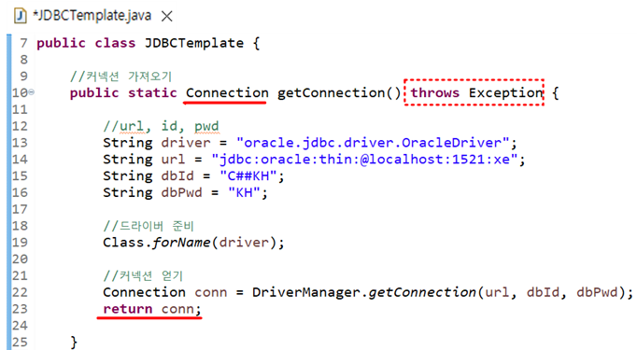This screenshot has width=637, height=350.
Task: Click DriverManager on line 22
Action: 306,292
